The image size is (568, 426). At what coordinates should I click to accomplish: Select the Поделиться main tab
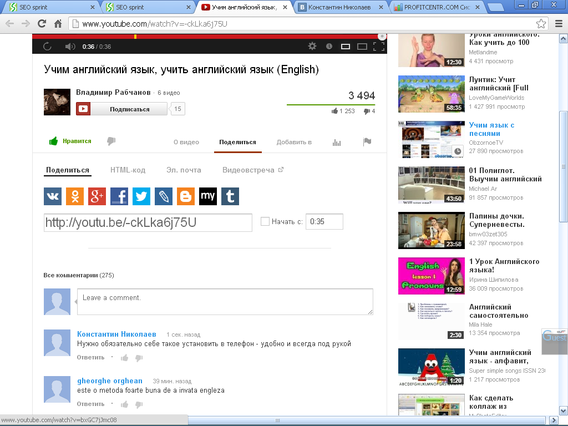pyautogui.click(x=237, y=142)
